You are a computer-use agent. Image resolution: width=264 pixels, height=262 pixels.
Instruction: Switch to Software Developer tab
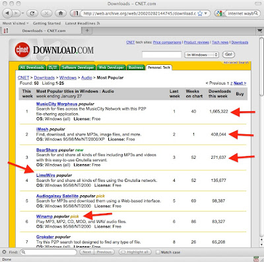coord(78,67)
